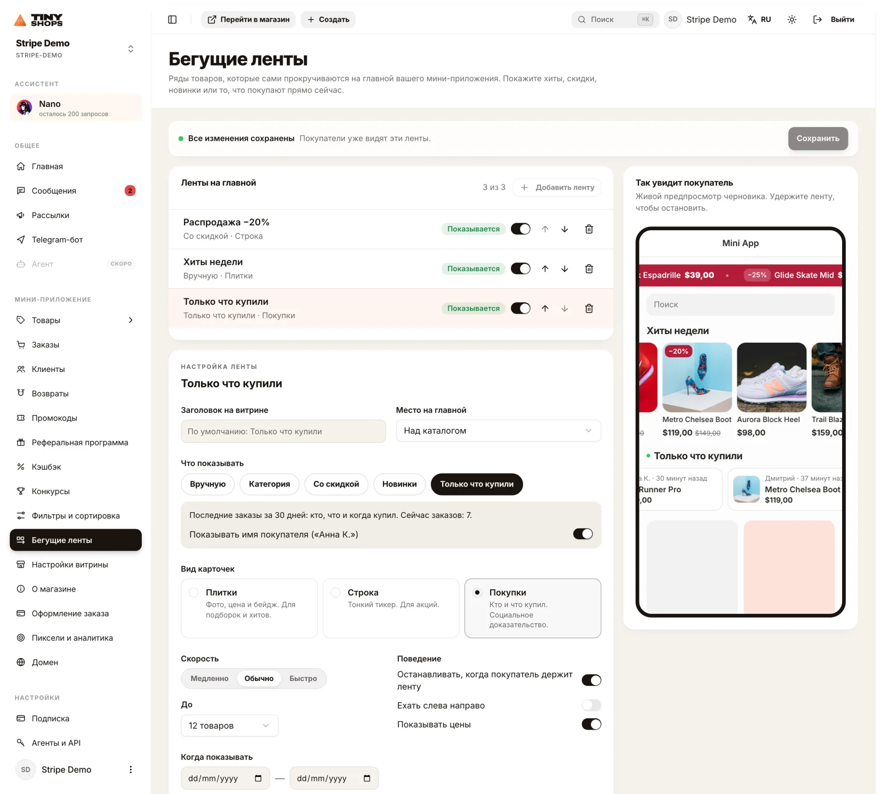The height and width of the screenshot is (794, 880).
Task: Move «Только что купили» ribbon up
Action: pos(545,309)
